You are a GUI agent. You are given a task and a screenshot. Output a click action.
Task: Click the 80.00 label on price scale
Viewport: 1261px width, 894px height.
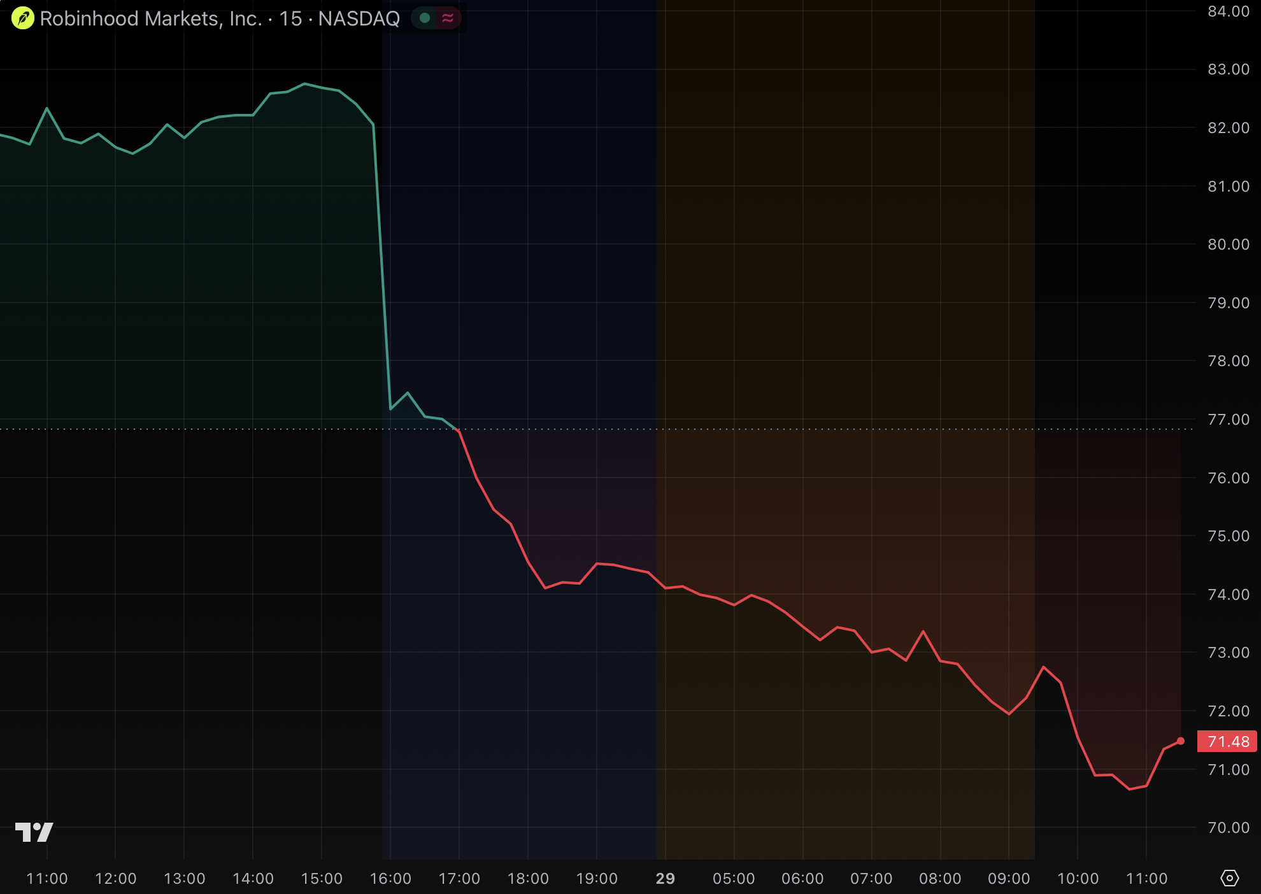(x=1229, y=245)
